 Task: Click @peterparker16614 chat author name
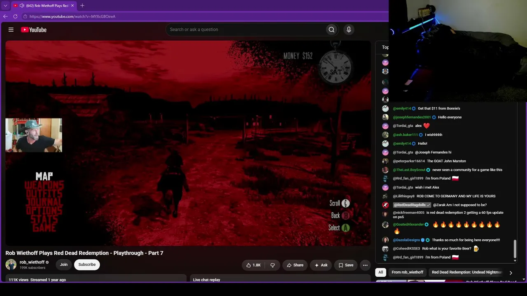coord(409,161)
